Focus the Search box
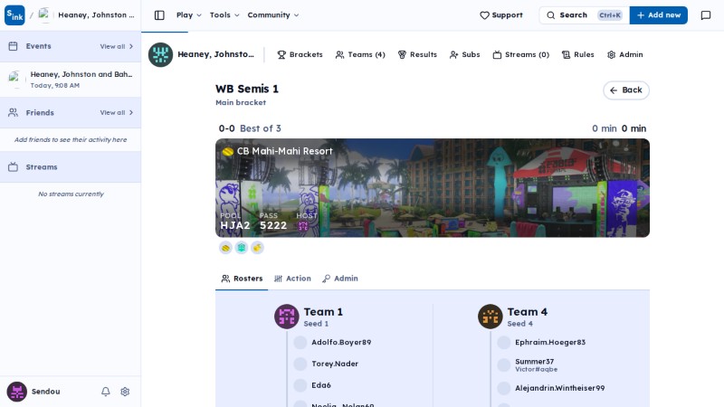This screenshot has width=724, height=407. coord(584,15)
